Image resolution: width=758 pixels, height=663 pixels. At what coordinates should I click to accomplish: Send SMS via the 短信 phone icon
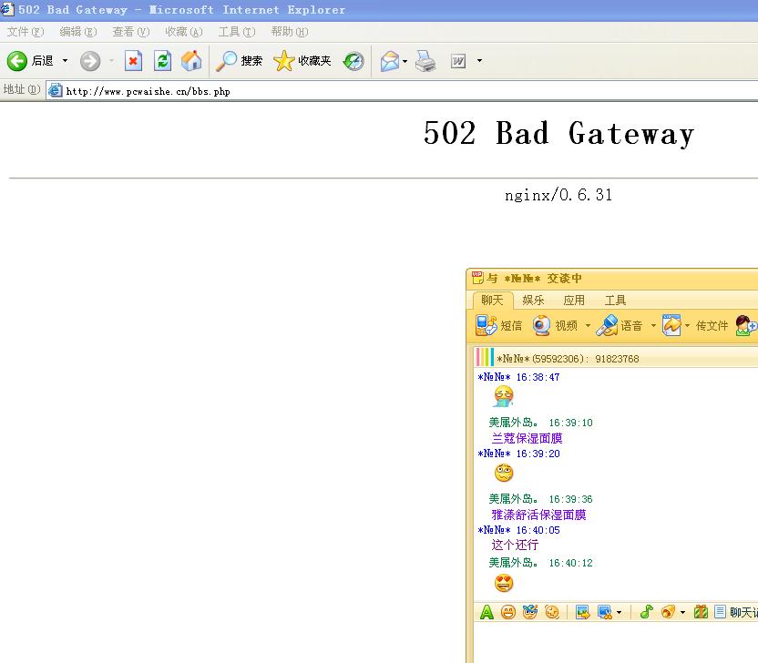point(486,325)
